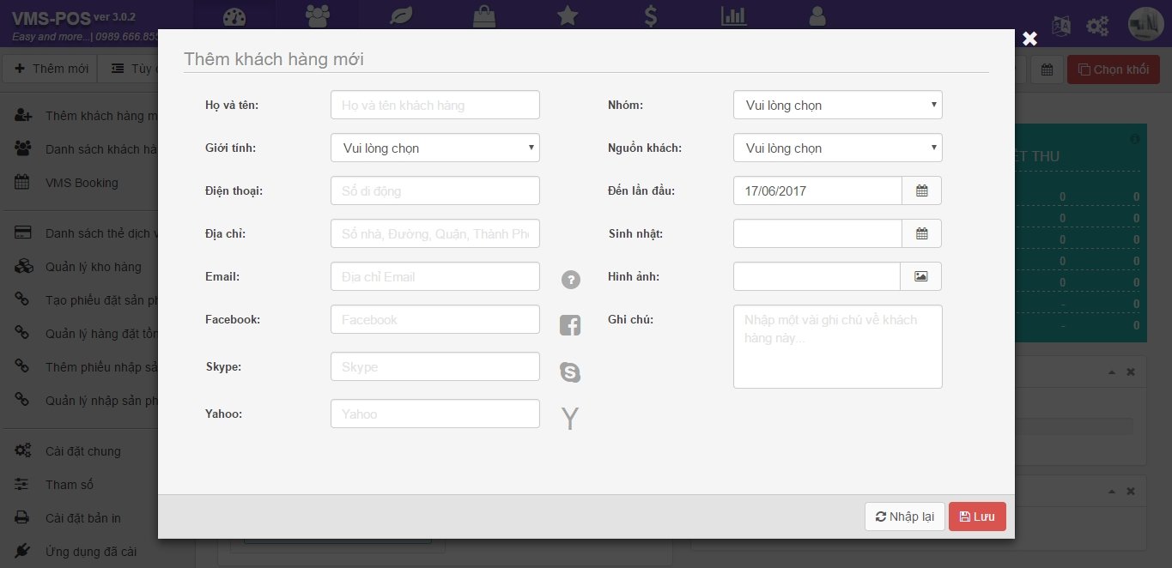Open calendar picker for Sinh nhật
Image resolution: width=1172 pixels, height=568 pixels.
[921, 233]
